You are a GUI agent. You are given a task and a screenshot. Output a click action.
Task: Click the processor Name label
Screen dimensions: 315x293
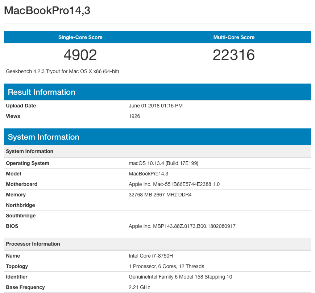13,256
